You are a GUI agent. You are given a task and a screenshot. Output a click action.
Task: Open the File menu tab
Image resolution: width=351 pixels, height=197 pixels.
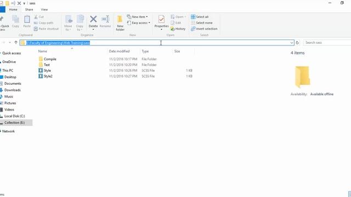[x=2, y=10]
